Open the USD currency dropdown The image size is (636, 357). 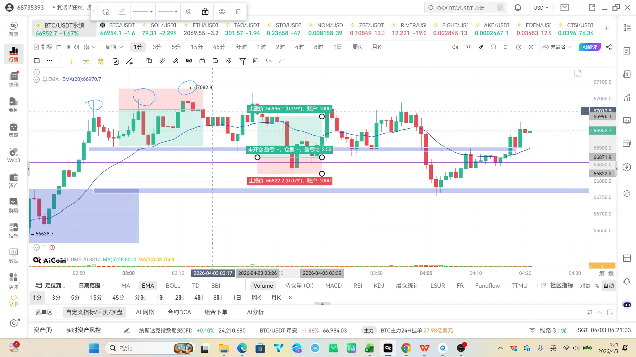point(541,8)
